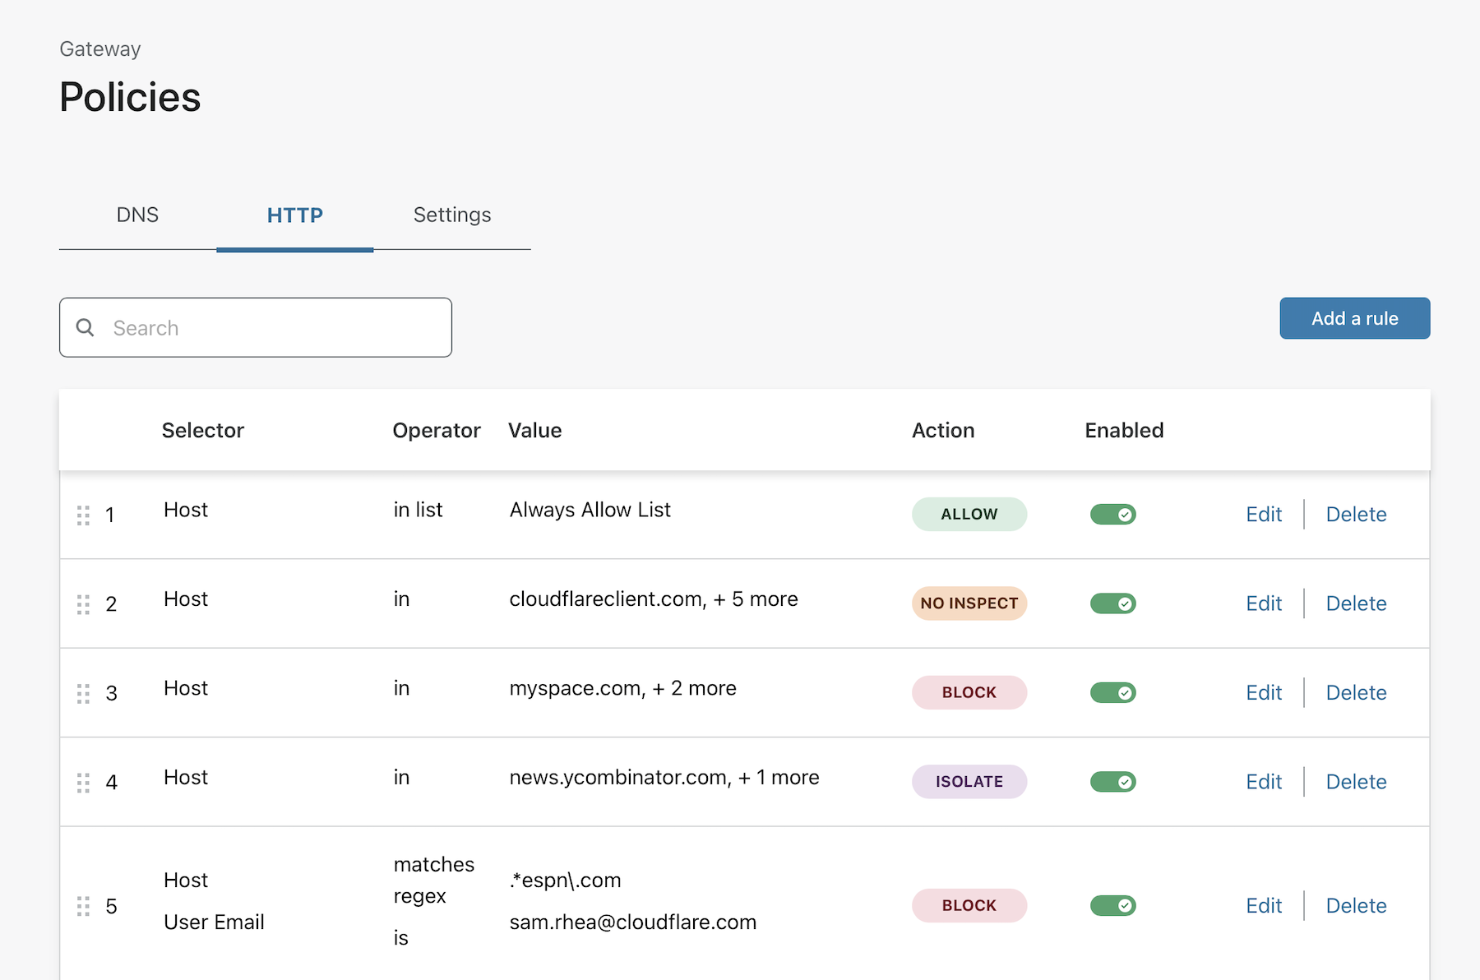Open the Settings tab

point(451,215)
